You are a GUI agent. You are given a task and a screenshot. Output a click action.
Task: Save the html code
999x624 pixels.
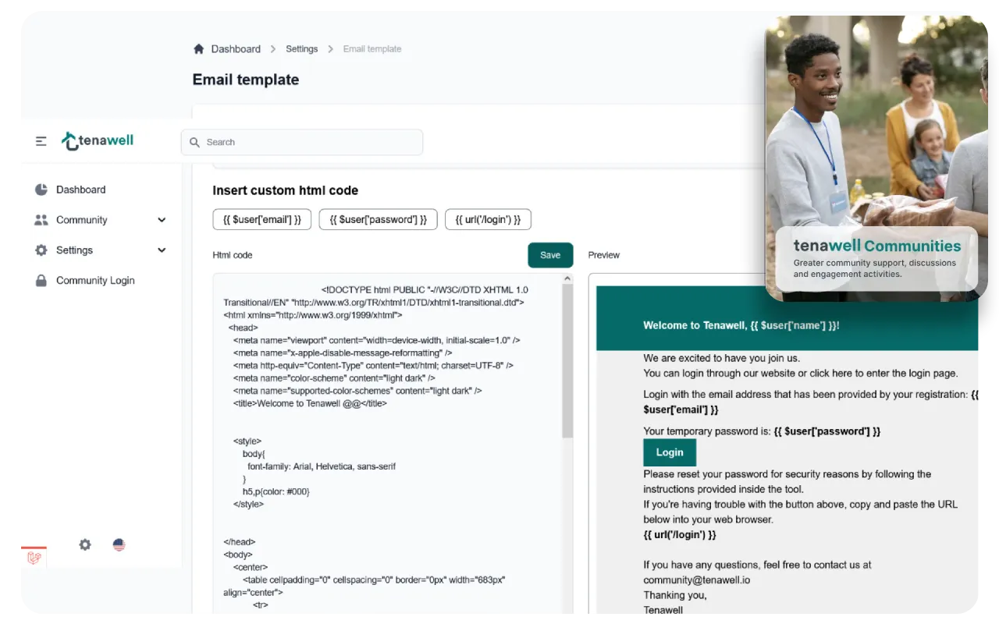550,255
